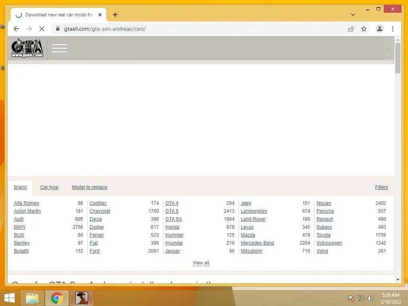This screenshot has width=408, height=306.
Task: Open Chrome three-dot menu
Action: tap(392, 29)
